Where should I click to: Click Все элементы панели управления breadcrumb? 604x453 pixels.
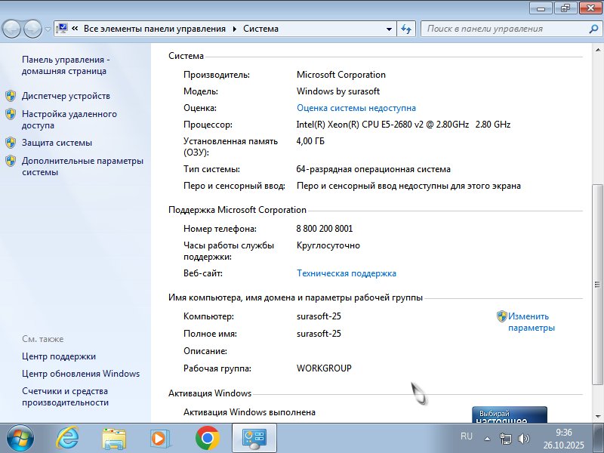click(154, 29)
